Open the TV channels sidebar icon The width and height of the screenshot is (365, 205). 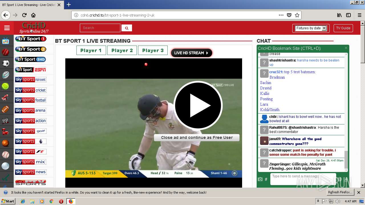click(5, 41)
